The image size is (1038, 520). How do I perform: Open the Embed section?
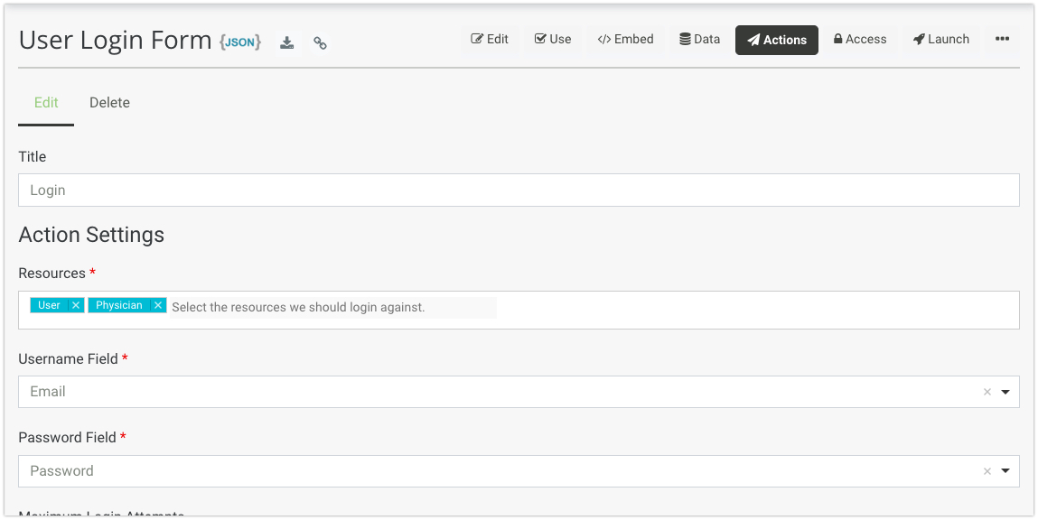(x=625, y=40)
